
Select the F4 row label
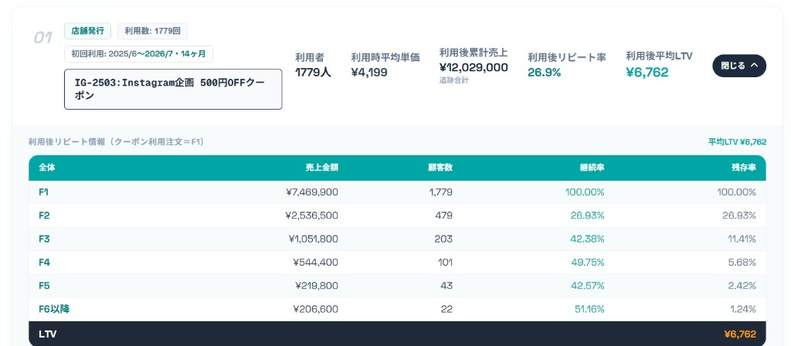coord(44,263)
